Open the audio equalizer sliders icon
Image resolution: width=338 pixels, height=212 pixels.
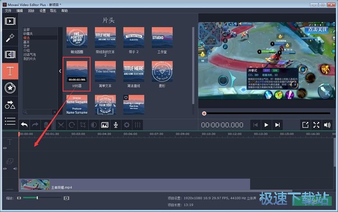(x=137, y=125)
